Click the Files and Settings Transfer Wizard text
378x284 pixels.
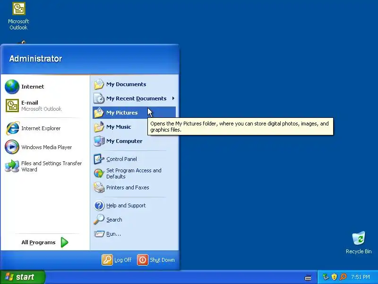click(52, 166)
